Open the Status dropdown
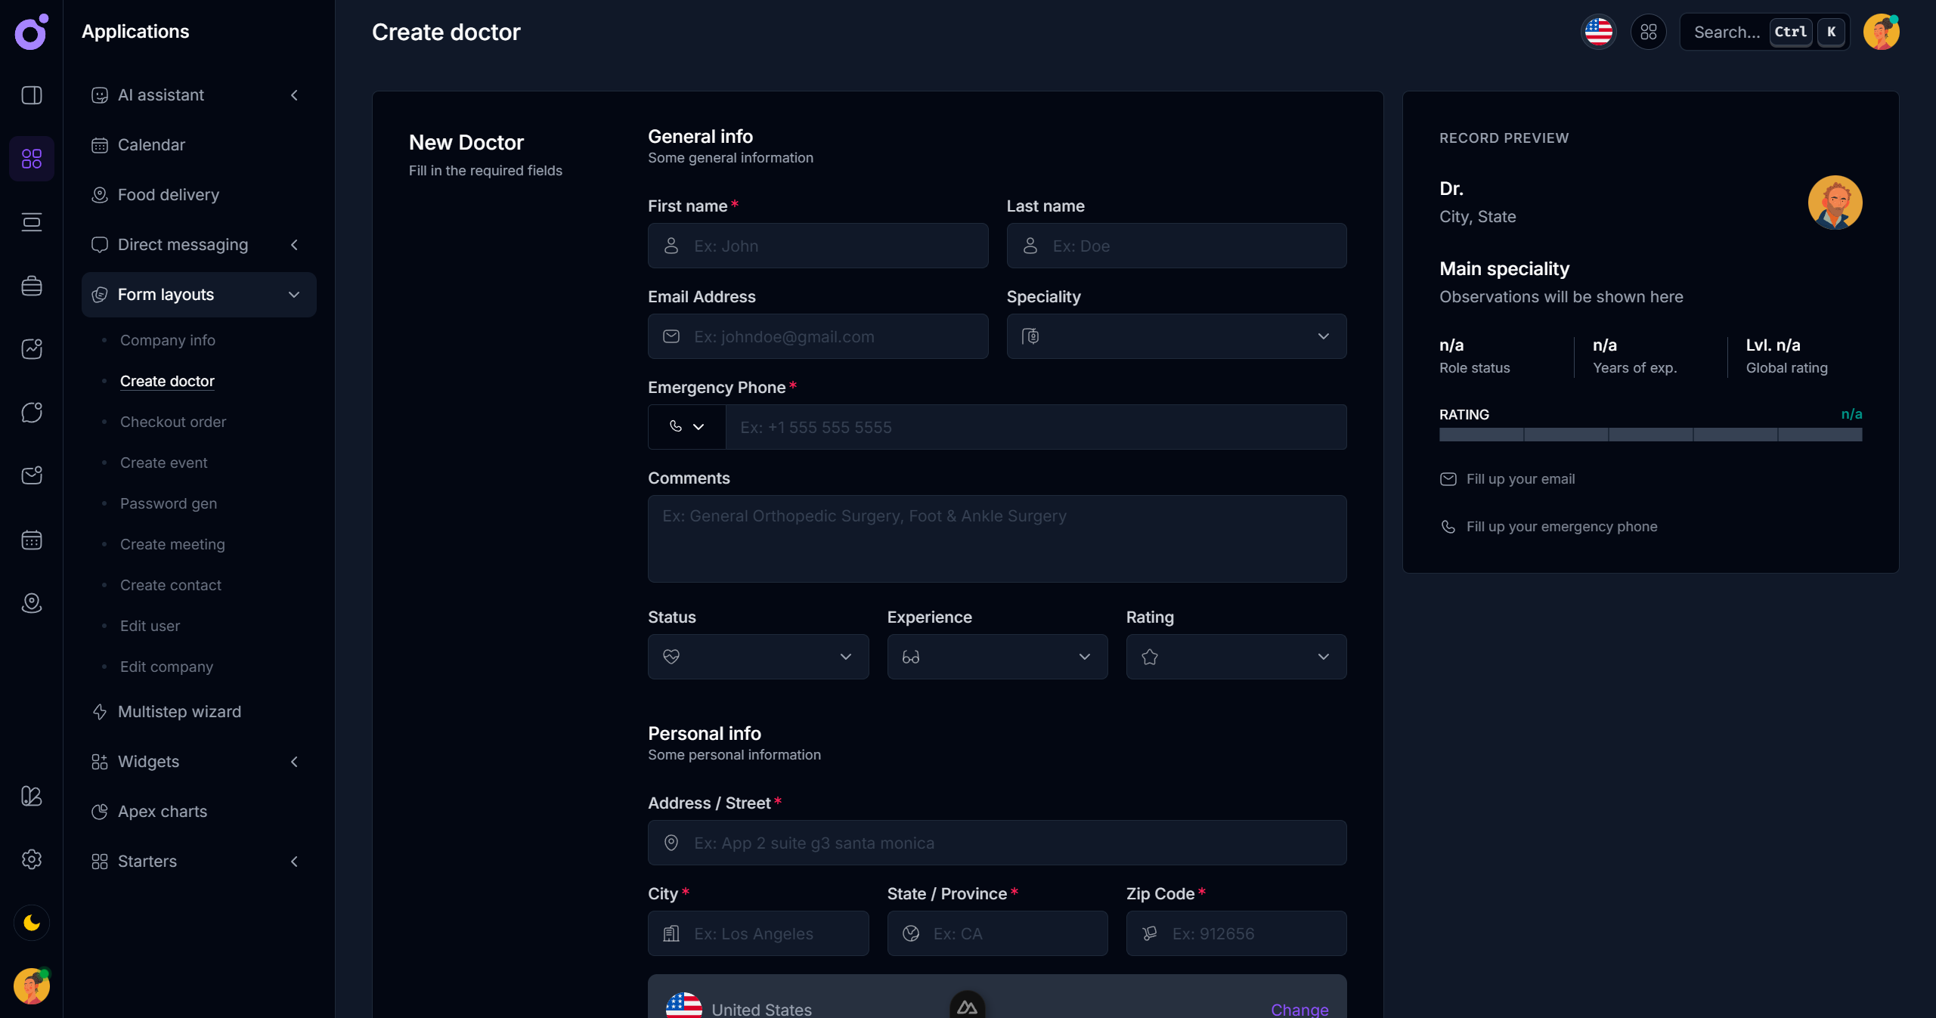The image size is (1936, 1018). pyautogui.click(x=757, y=657)
